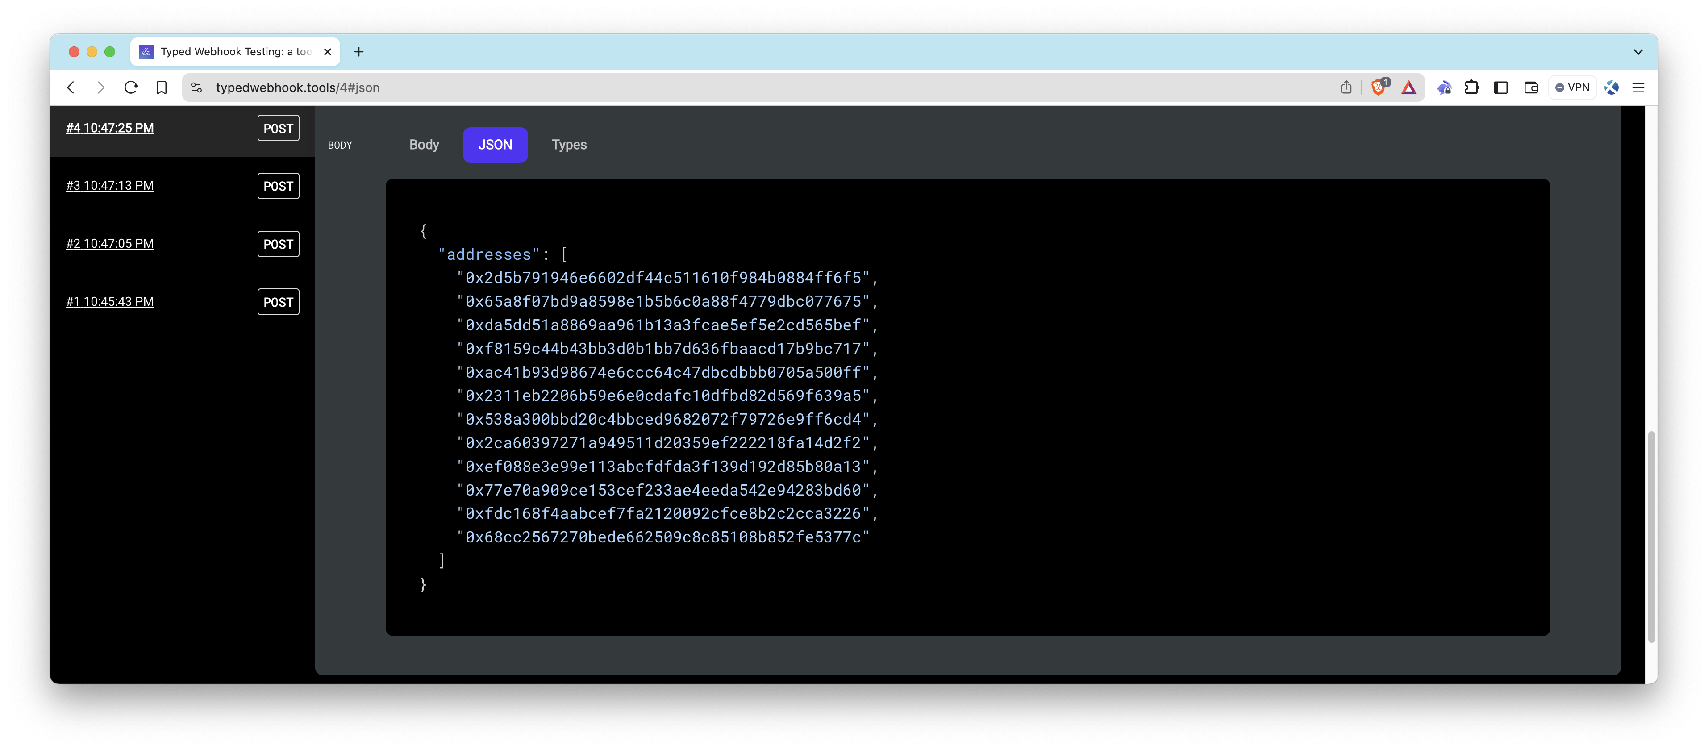Click the POST badge for request #4
The width and height of the screenshot is (1708, 750).
(279, 129)
